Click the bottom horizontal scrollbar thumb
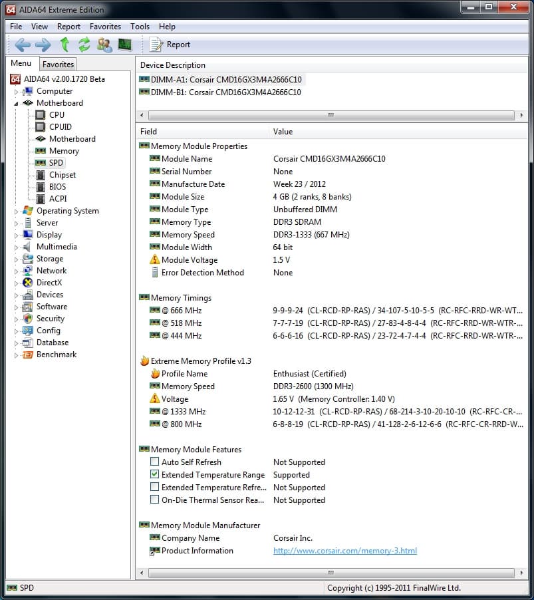534x600 pixels. [331, 573]
